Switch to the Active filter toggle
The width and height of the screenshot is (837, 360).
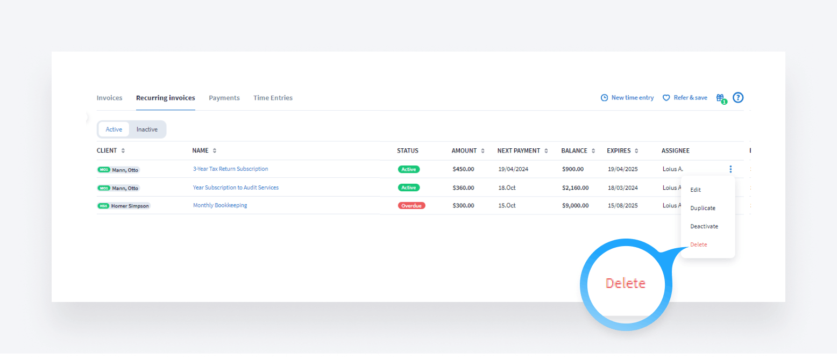(x=114, y=129)
